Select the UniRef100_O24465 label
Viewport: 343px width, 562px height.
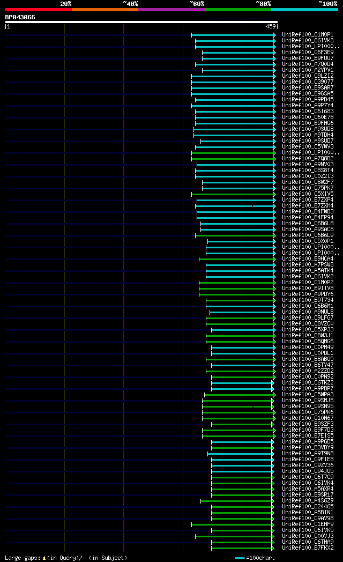[x=308, y=506]
